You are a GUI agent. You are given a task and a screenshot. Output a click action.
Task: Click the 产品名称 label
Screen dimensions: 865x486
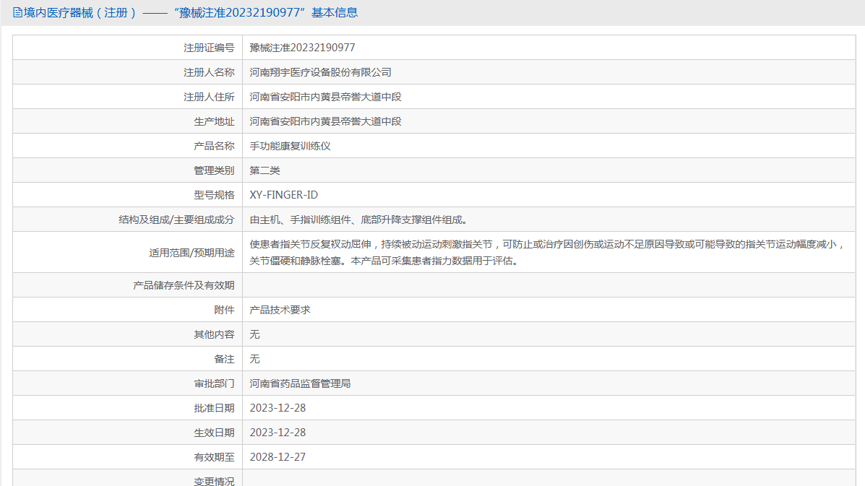(214, 146)
